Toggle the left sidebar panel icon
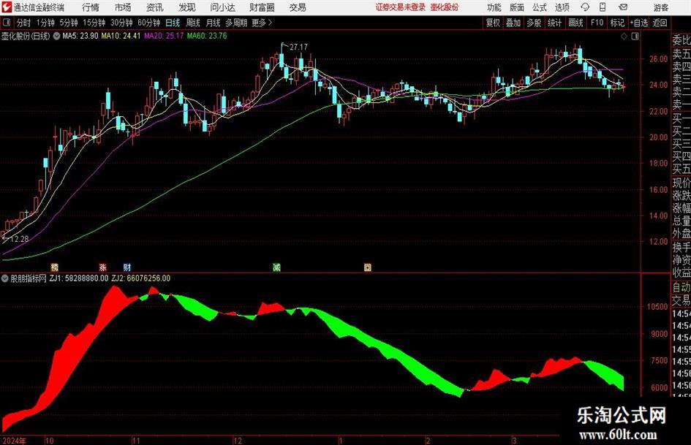The height and width of the screenshot is (445, 691). [7, 22]
